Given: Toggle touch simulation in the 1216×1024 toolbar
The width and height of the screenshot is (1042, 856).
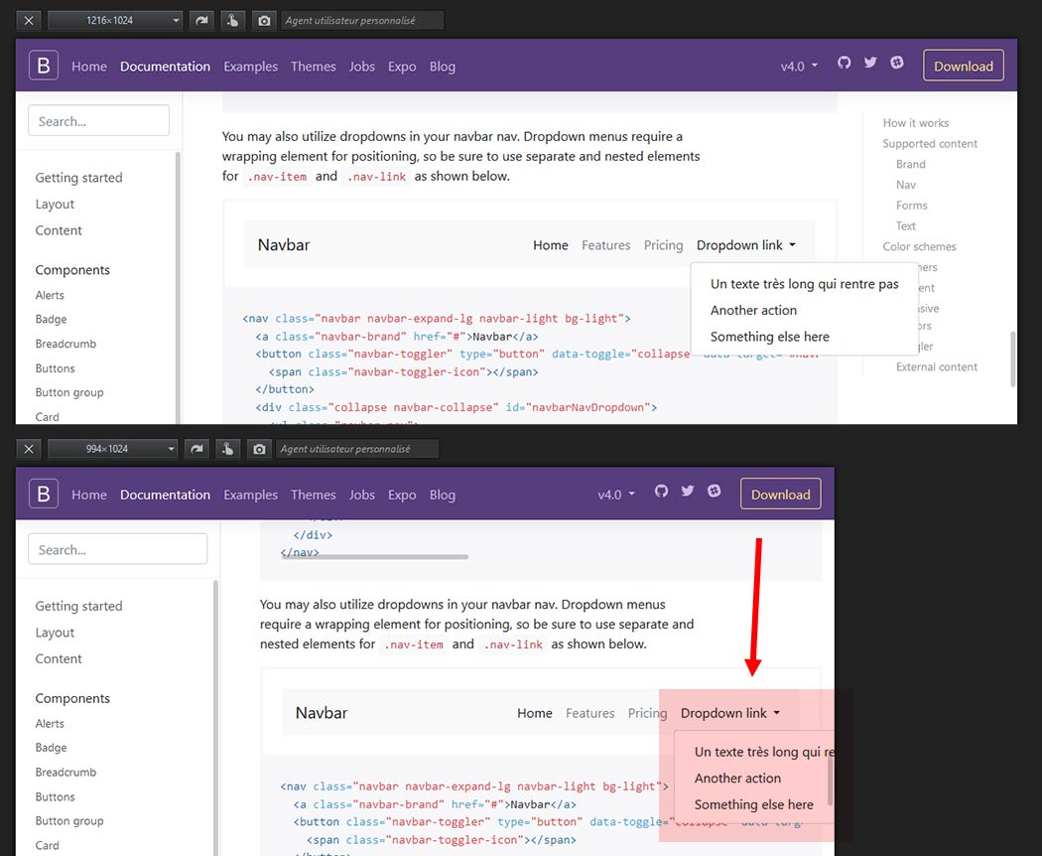Looking at the screenshot, I should [x=232, y=21].
